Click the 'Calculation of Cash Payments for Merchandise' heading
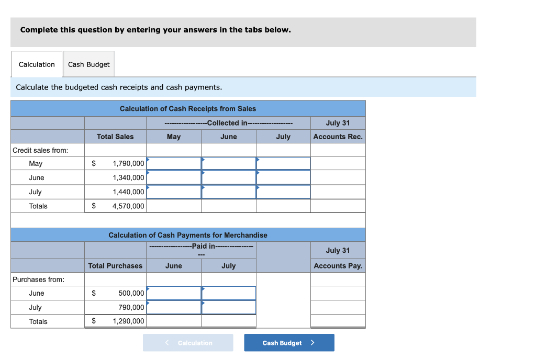536x358 pixels. 188,235
